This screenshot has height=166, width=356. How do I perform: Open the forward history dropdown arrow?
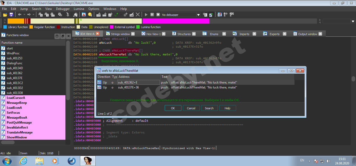pos(33,15)
